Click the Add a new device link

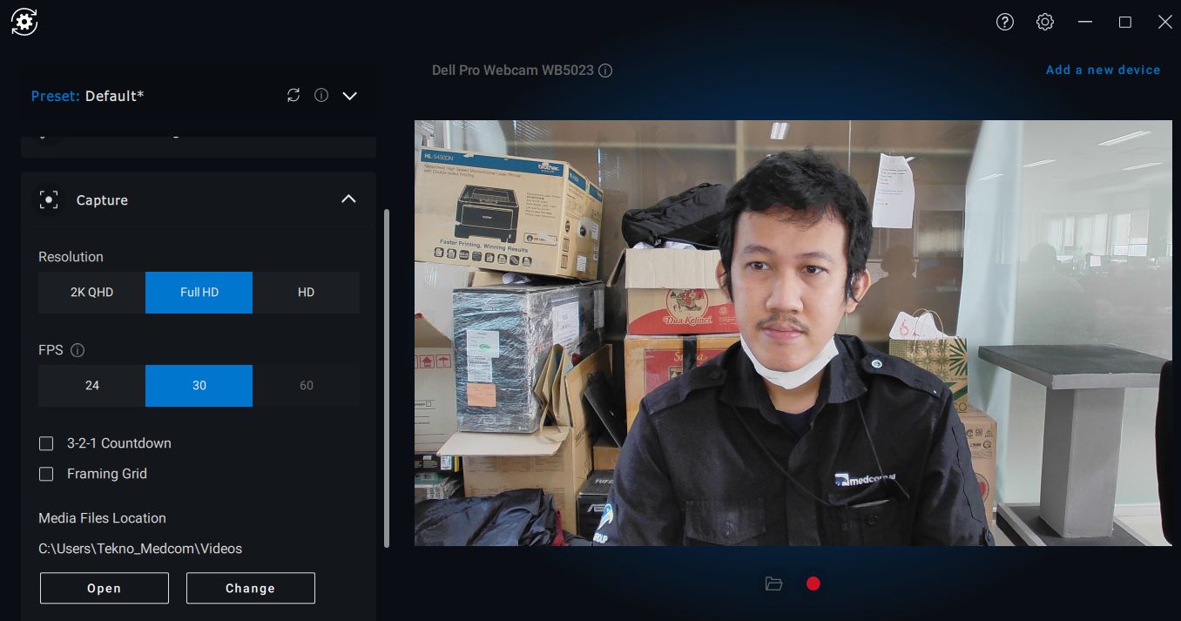[1103, 70]
